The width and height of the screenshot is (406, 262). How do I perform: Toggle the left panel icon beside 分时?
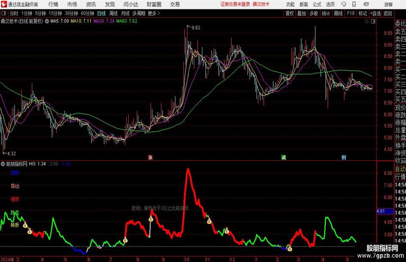click(4, 13)
